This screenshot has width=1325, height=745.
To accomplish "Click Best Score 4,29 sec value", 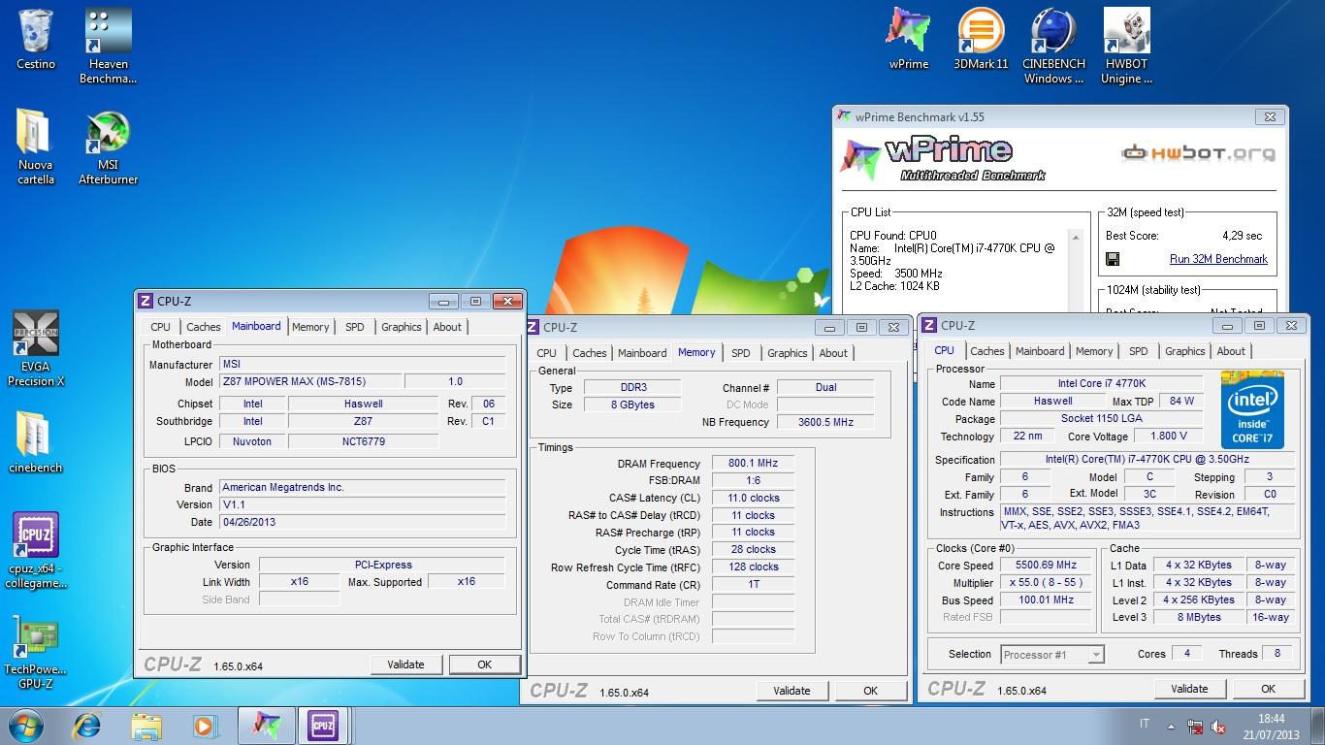I will 1243,236.
